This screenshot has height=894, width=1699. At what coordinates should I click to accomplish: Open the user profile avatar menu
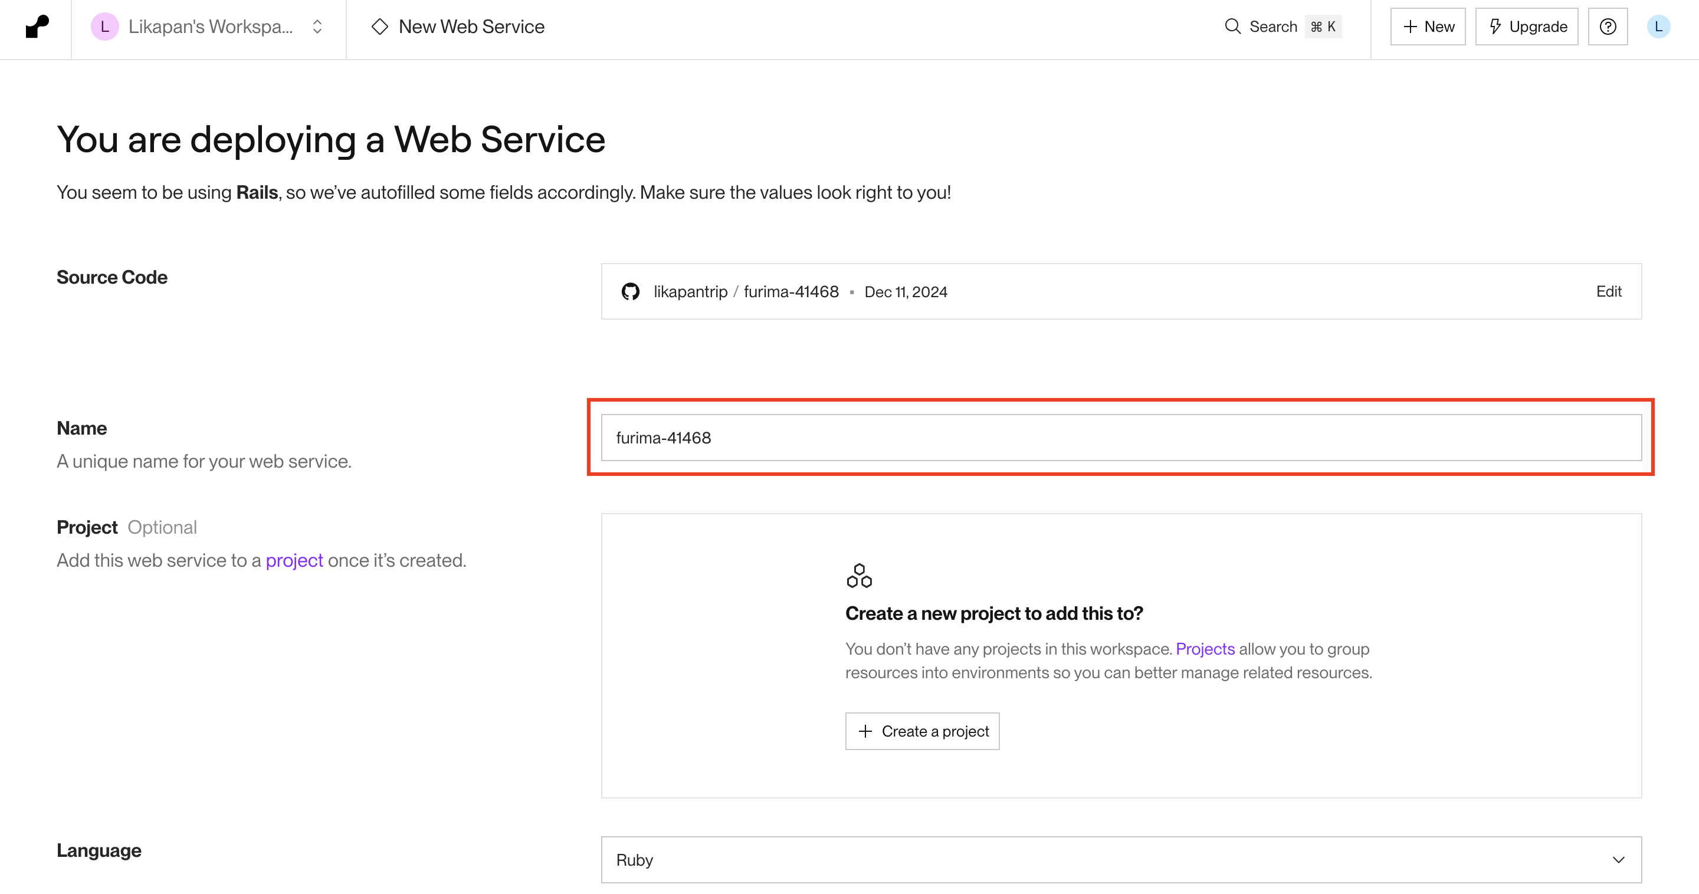pyautogui.click(x=1658, y=27)
